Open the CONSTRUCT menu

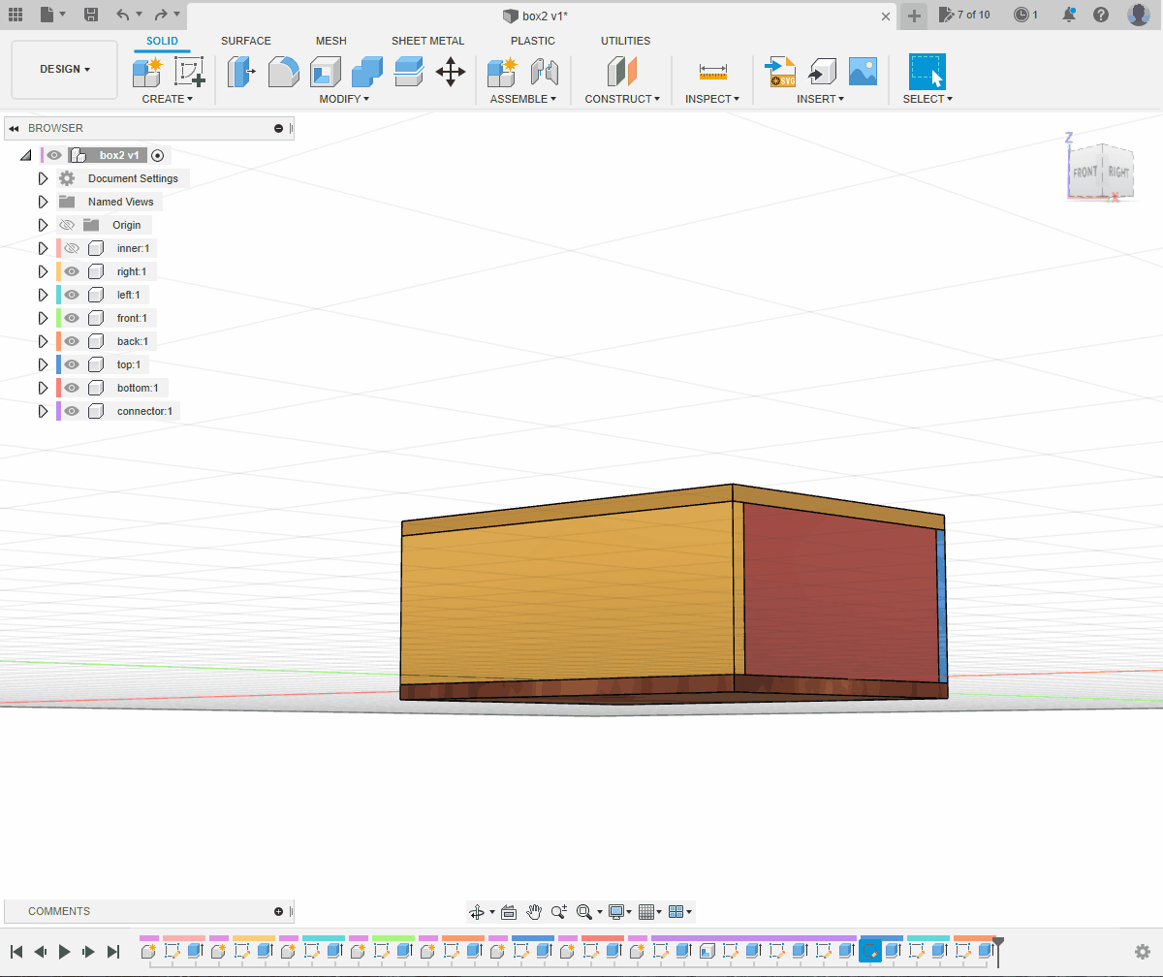click(x=621, y=99)
